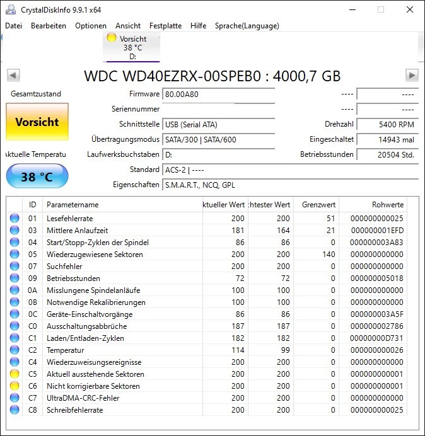Click blue status orb for Schreibfehlerrate
This screenshot has height=436, width=425.
coord(15,410)
